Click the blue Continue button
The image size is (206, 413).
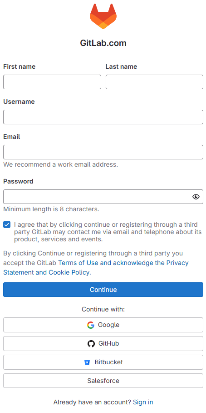pos(103,290)
